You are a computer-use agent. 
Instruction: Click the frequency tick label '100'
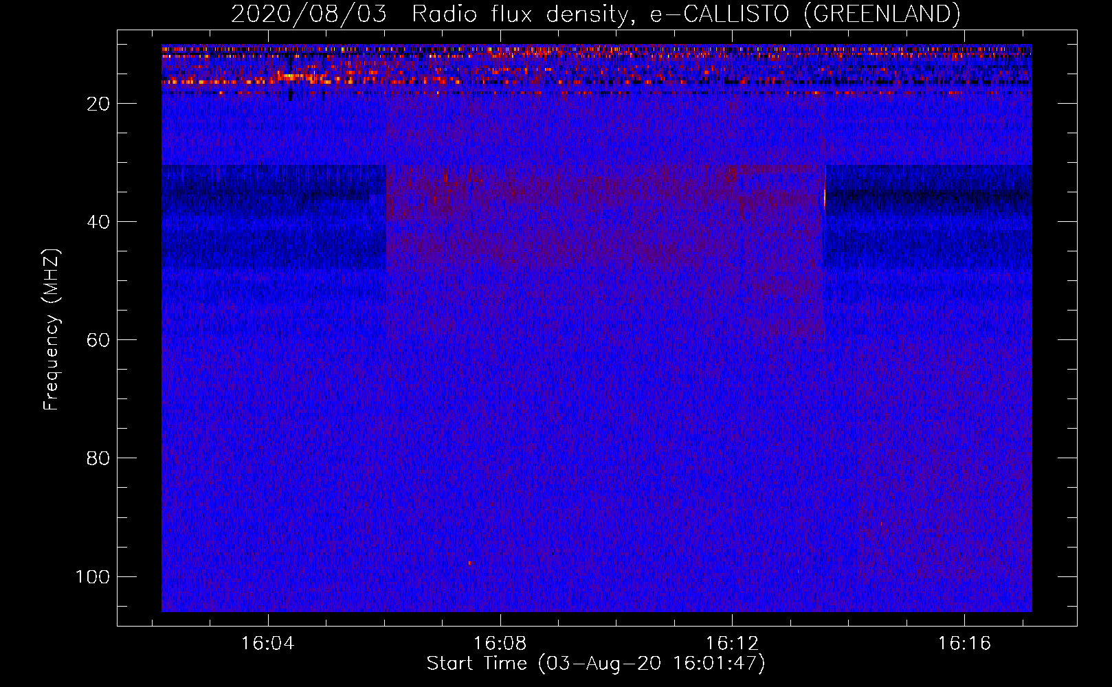93,576
